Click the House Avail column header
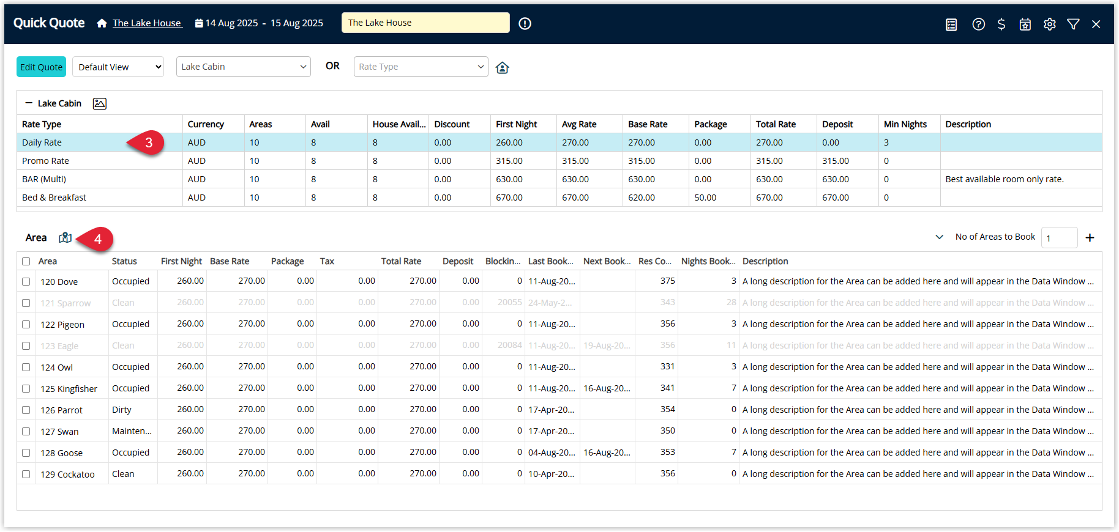 pos(399,124)
